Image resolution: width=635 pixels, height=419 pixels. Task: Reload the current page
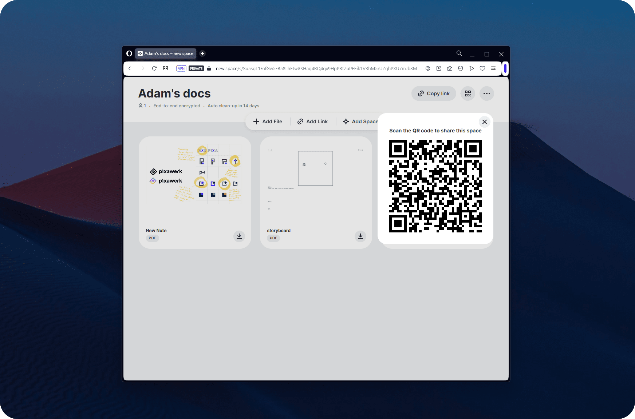[154, 68]
